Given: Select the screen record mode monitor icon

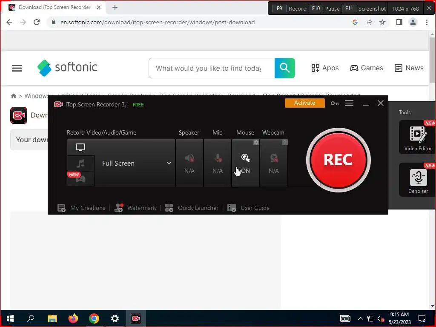Looking at the screenshot, I should (80, 147).
